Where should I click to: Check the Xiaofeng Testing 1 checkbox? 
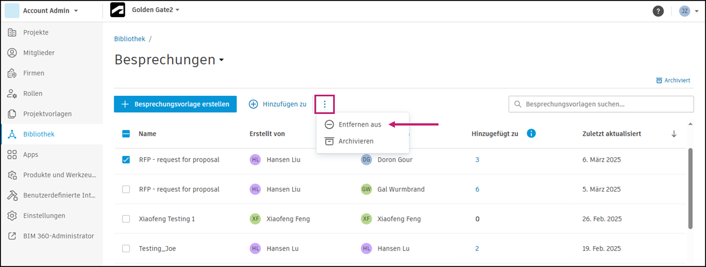pyautogui.click(x=126, y=219)
